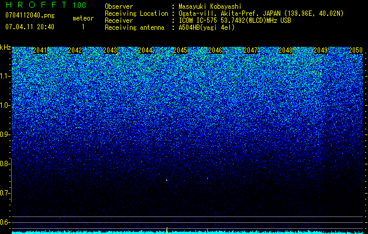This screenshot has width=368, height=234.
Task: Click the Receiving antenna label
Action: (x=135, y=27)
